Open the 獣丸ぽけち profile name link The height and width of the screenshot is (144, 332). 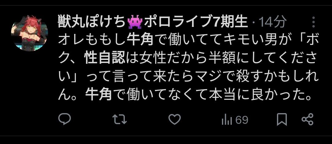pos(92,22)
